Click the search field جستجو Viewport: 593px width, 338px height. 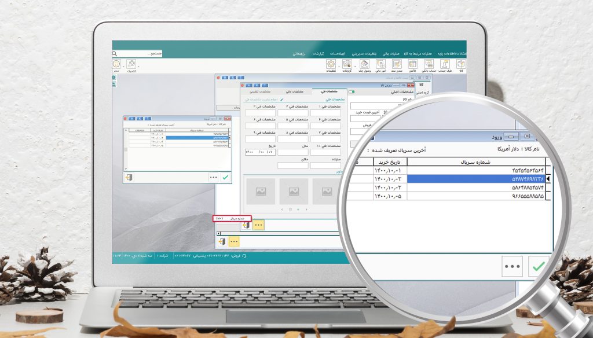point(140,53)
